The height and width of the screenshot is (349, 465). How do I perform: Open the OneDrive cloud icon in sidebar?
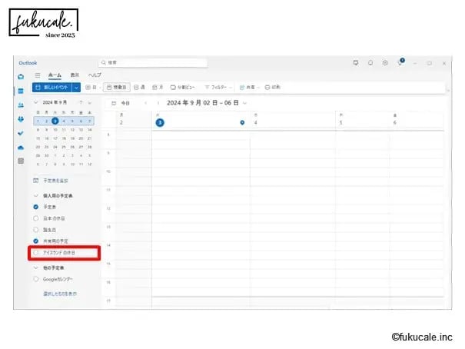coord(21,147)
